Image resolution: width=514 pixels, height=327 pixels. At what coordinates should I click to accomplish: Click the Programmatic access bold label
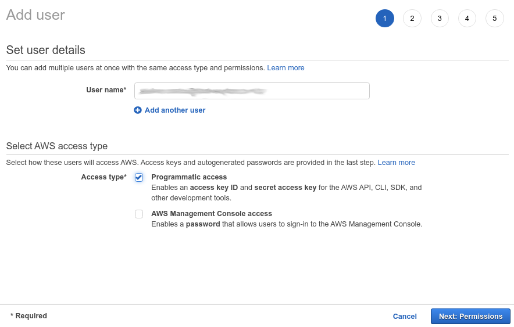tap(189, 177)
